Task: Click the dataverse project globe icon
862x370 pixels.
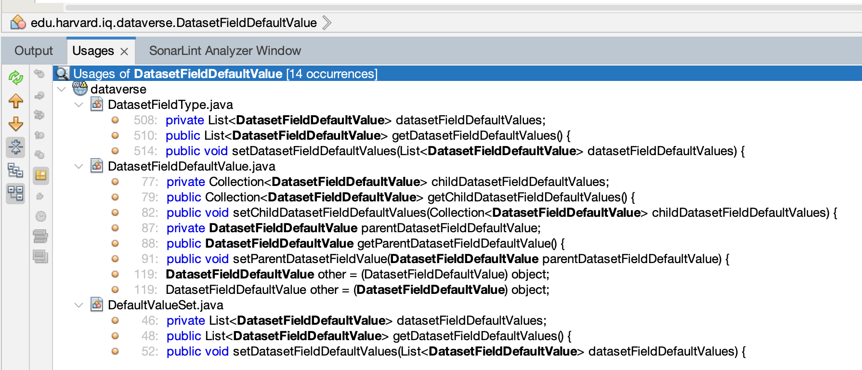Action: [x=80, y=89]
